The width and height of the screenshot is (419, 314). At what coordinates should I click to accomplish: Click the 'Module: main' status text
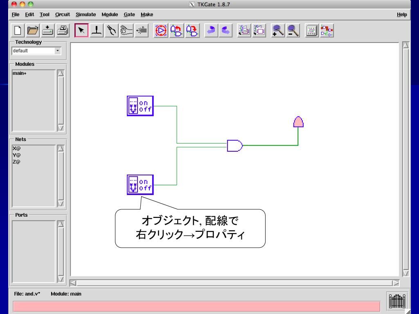click(x=66, y=294)
